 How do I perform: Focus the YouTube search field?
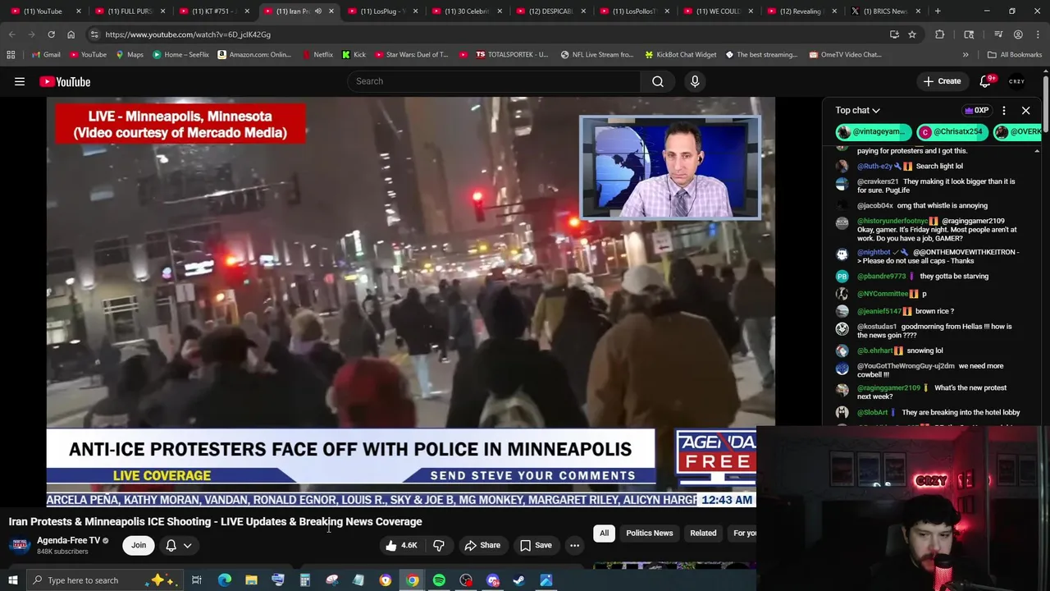pos(494,81)
